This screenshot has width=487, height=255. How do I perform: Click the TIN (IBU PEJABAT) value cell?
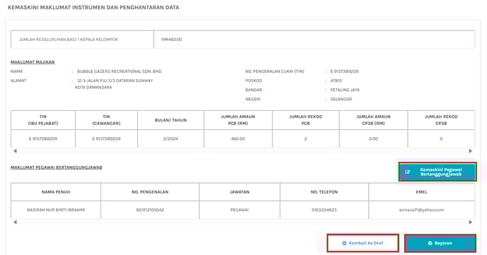[43, 138]
